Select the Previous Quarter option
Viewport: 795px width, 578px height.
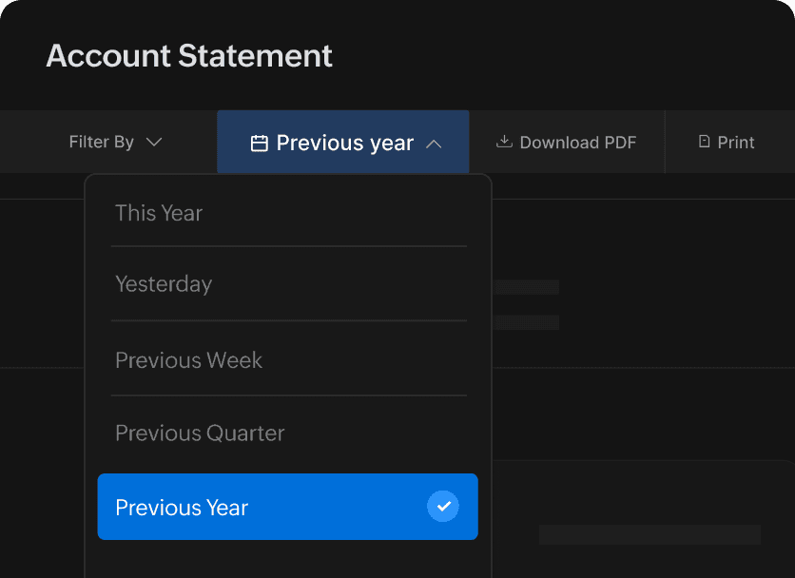200,433
